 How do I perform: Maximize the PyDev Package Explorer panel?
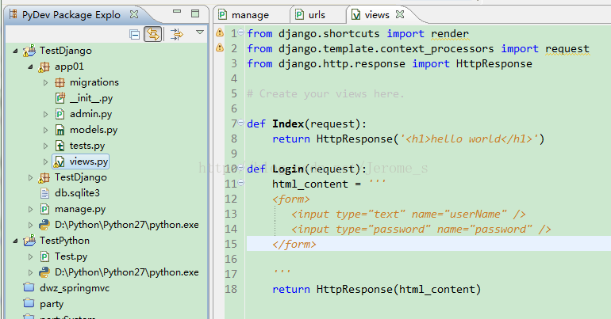pos(195,13)
